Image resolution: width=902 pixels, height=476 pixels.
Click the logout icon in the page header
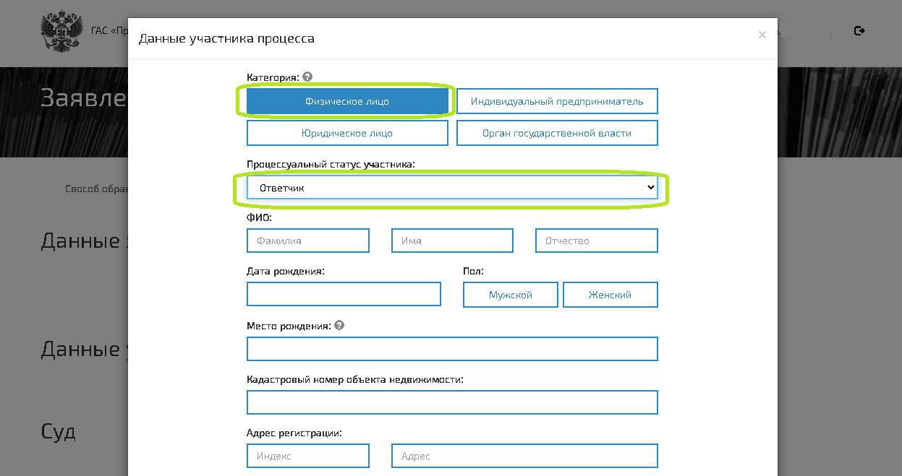(x=859, y=30)
